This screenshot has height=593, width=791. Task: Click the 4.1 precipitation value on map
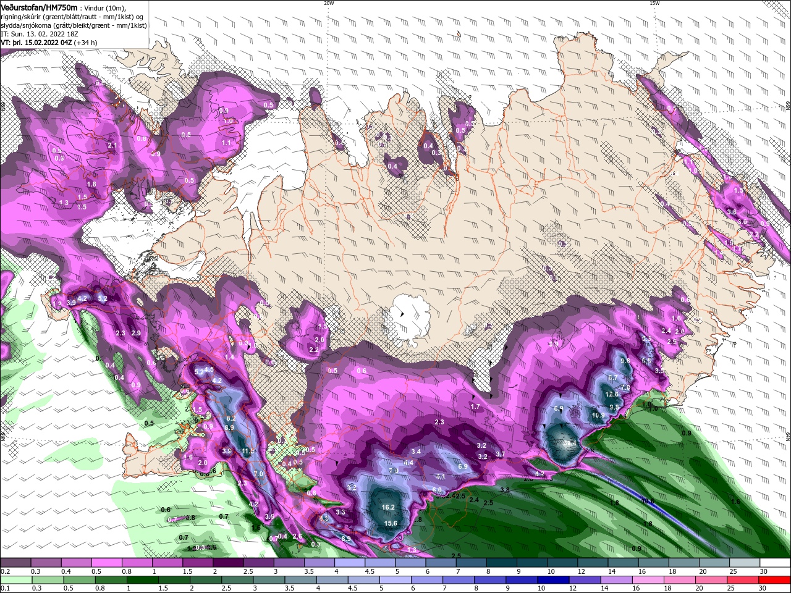(x=441, y=476)
